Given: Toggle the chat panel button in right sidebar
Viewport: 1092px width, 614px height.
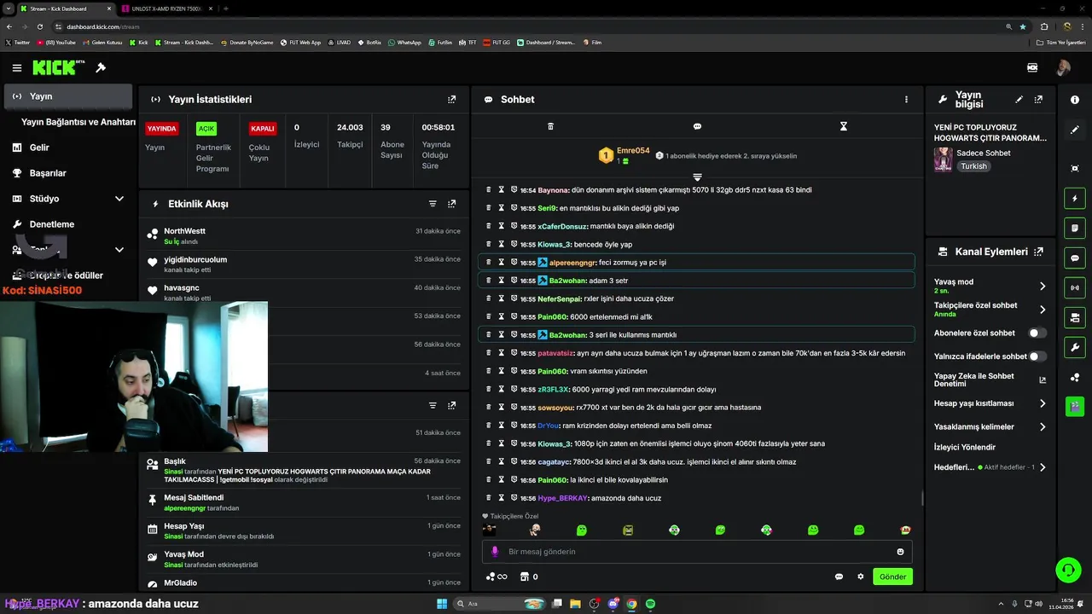Looking at the screenshot, I should coord(1075,258).
